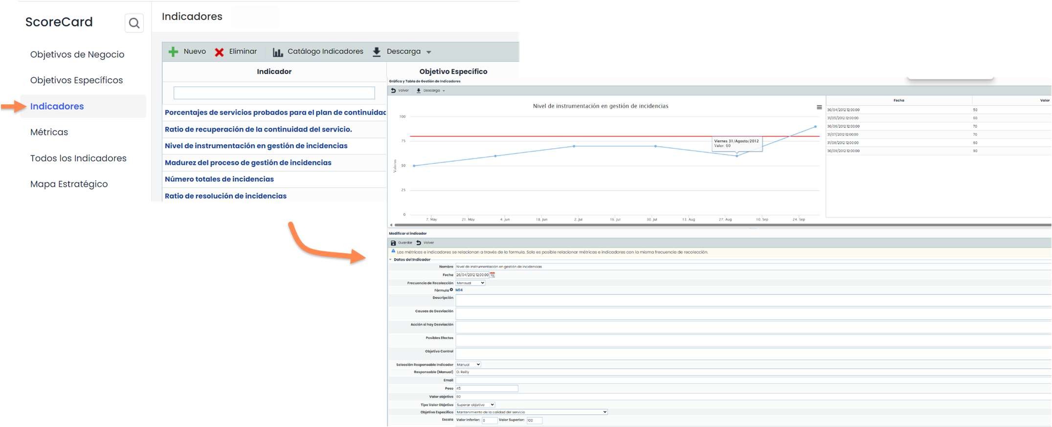Open the Selección Responsable Indicador dropdown

pyautogui.click(x=468, y=364)
